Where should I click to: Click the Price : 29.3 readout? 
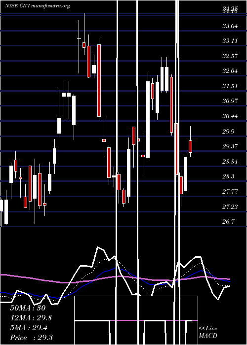(x=31, y=338)
